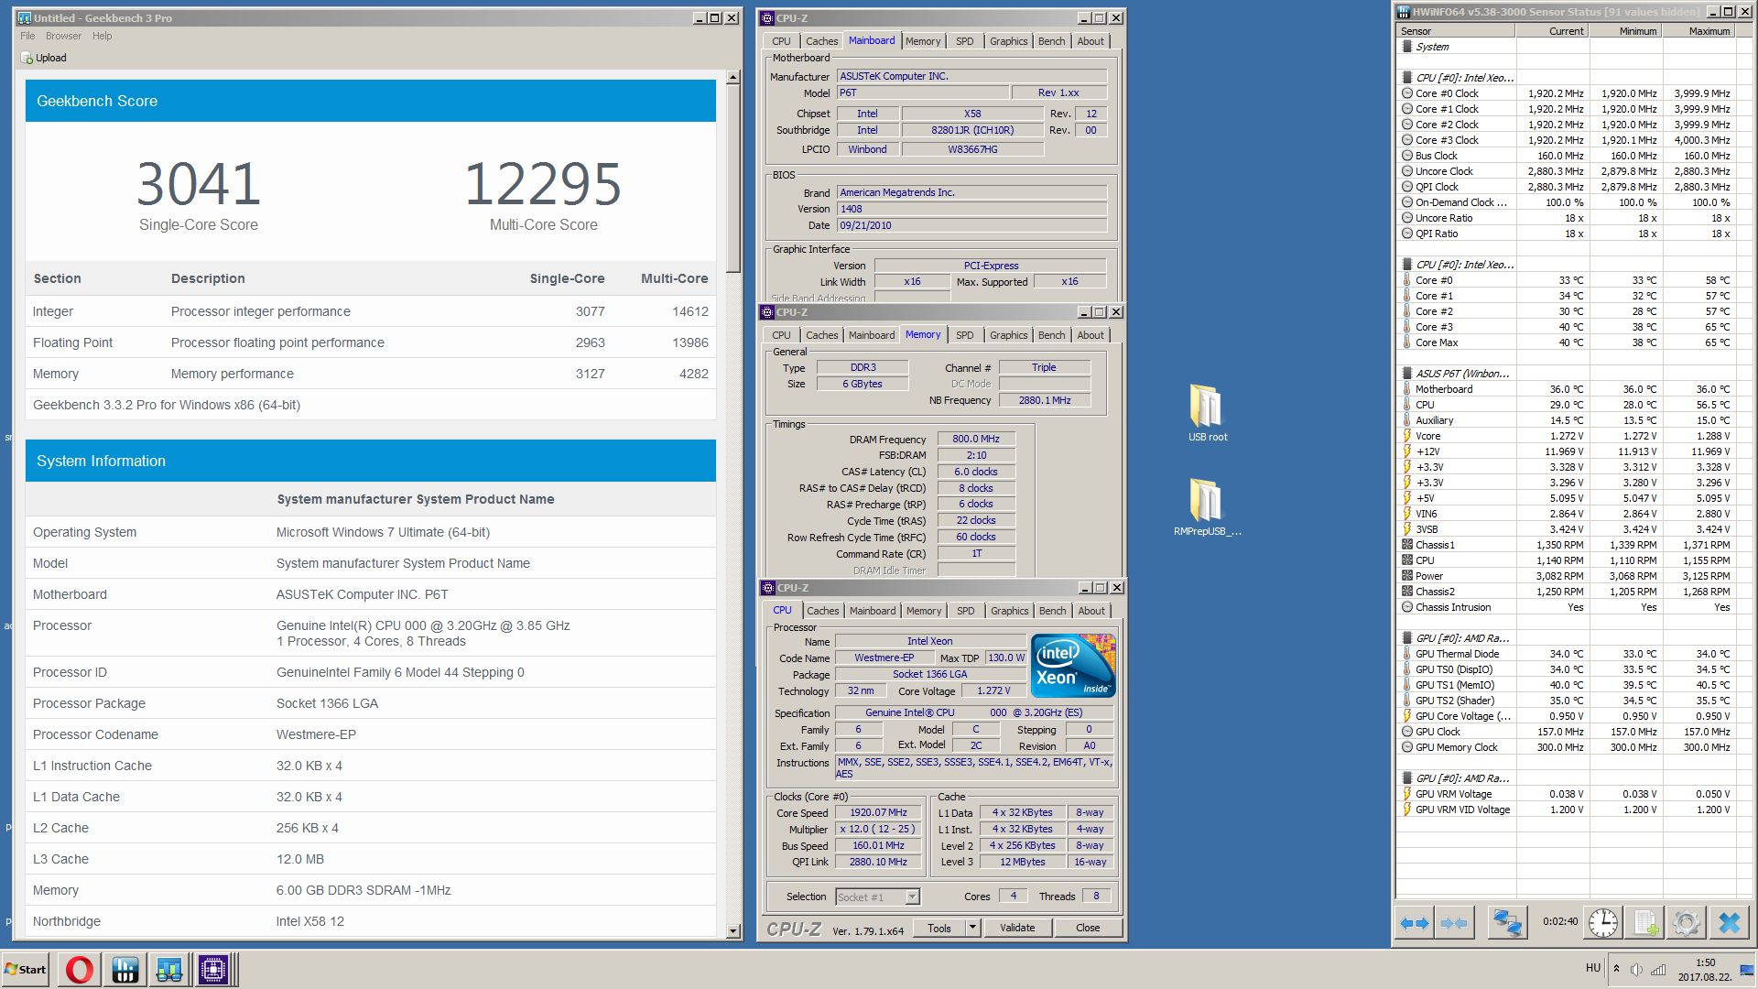Select the Bus Clock sensor row
Image resolution: width=1758 pixels, height=989 pixels.
point(1566,156)
